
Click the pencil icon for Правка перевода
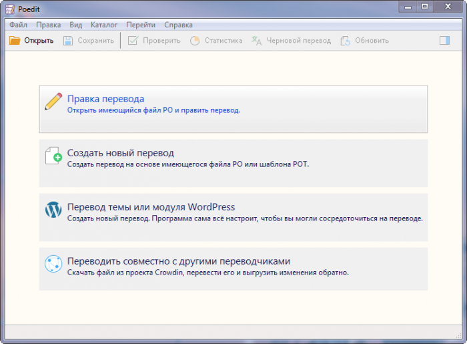pos(53,102)
